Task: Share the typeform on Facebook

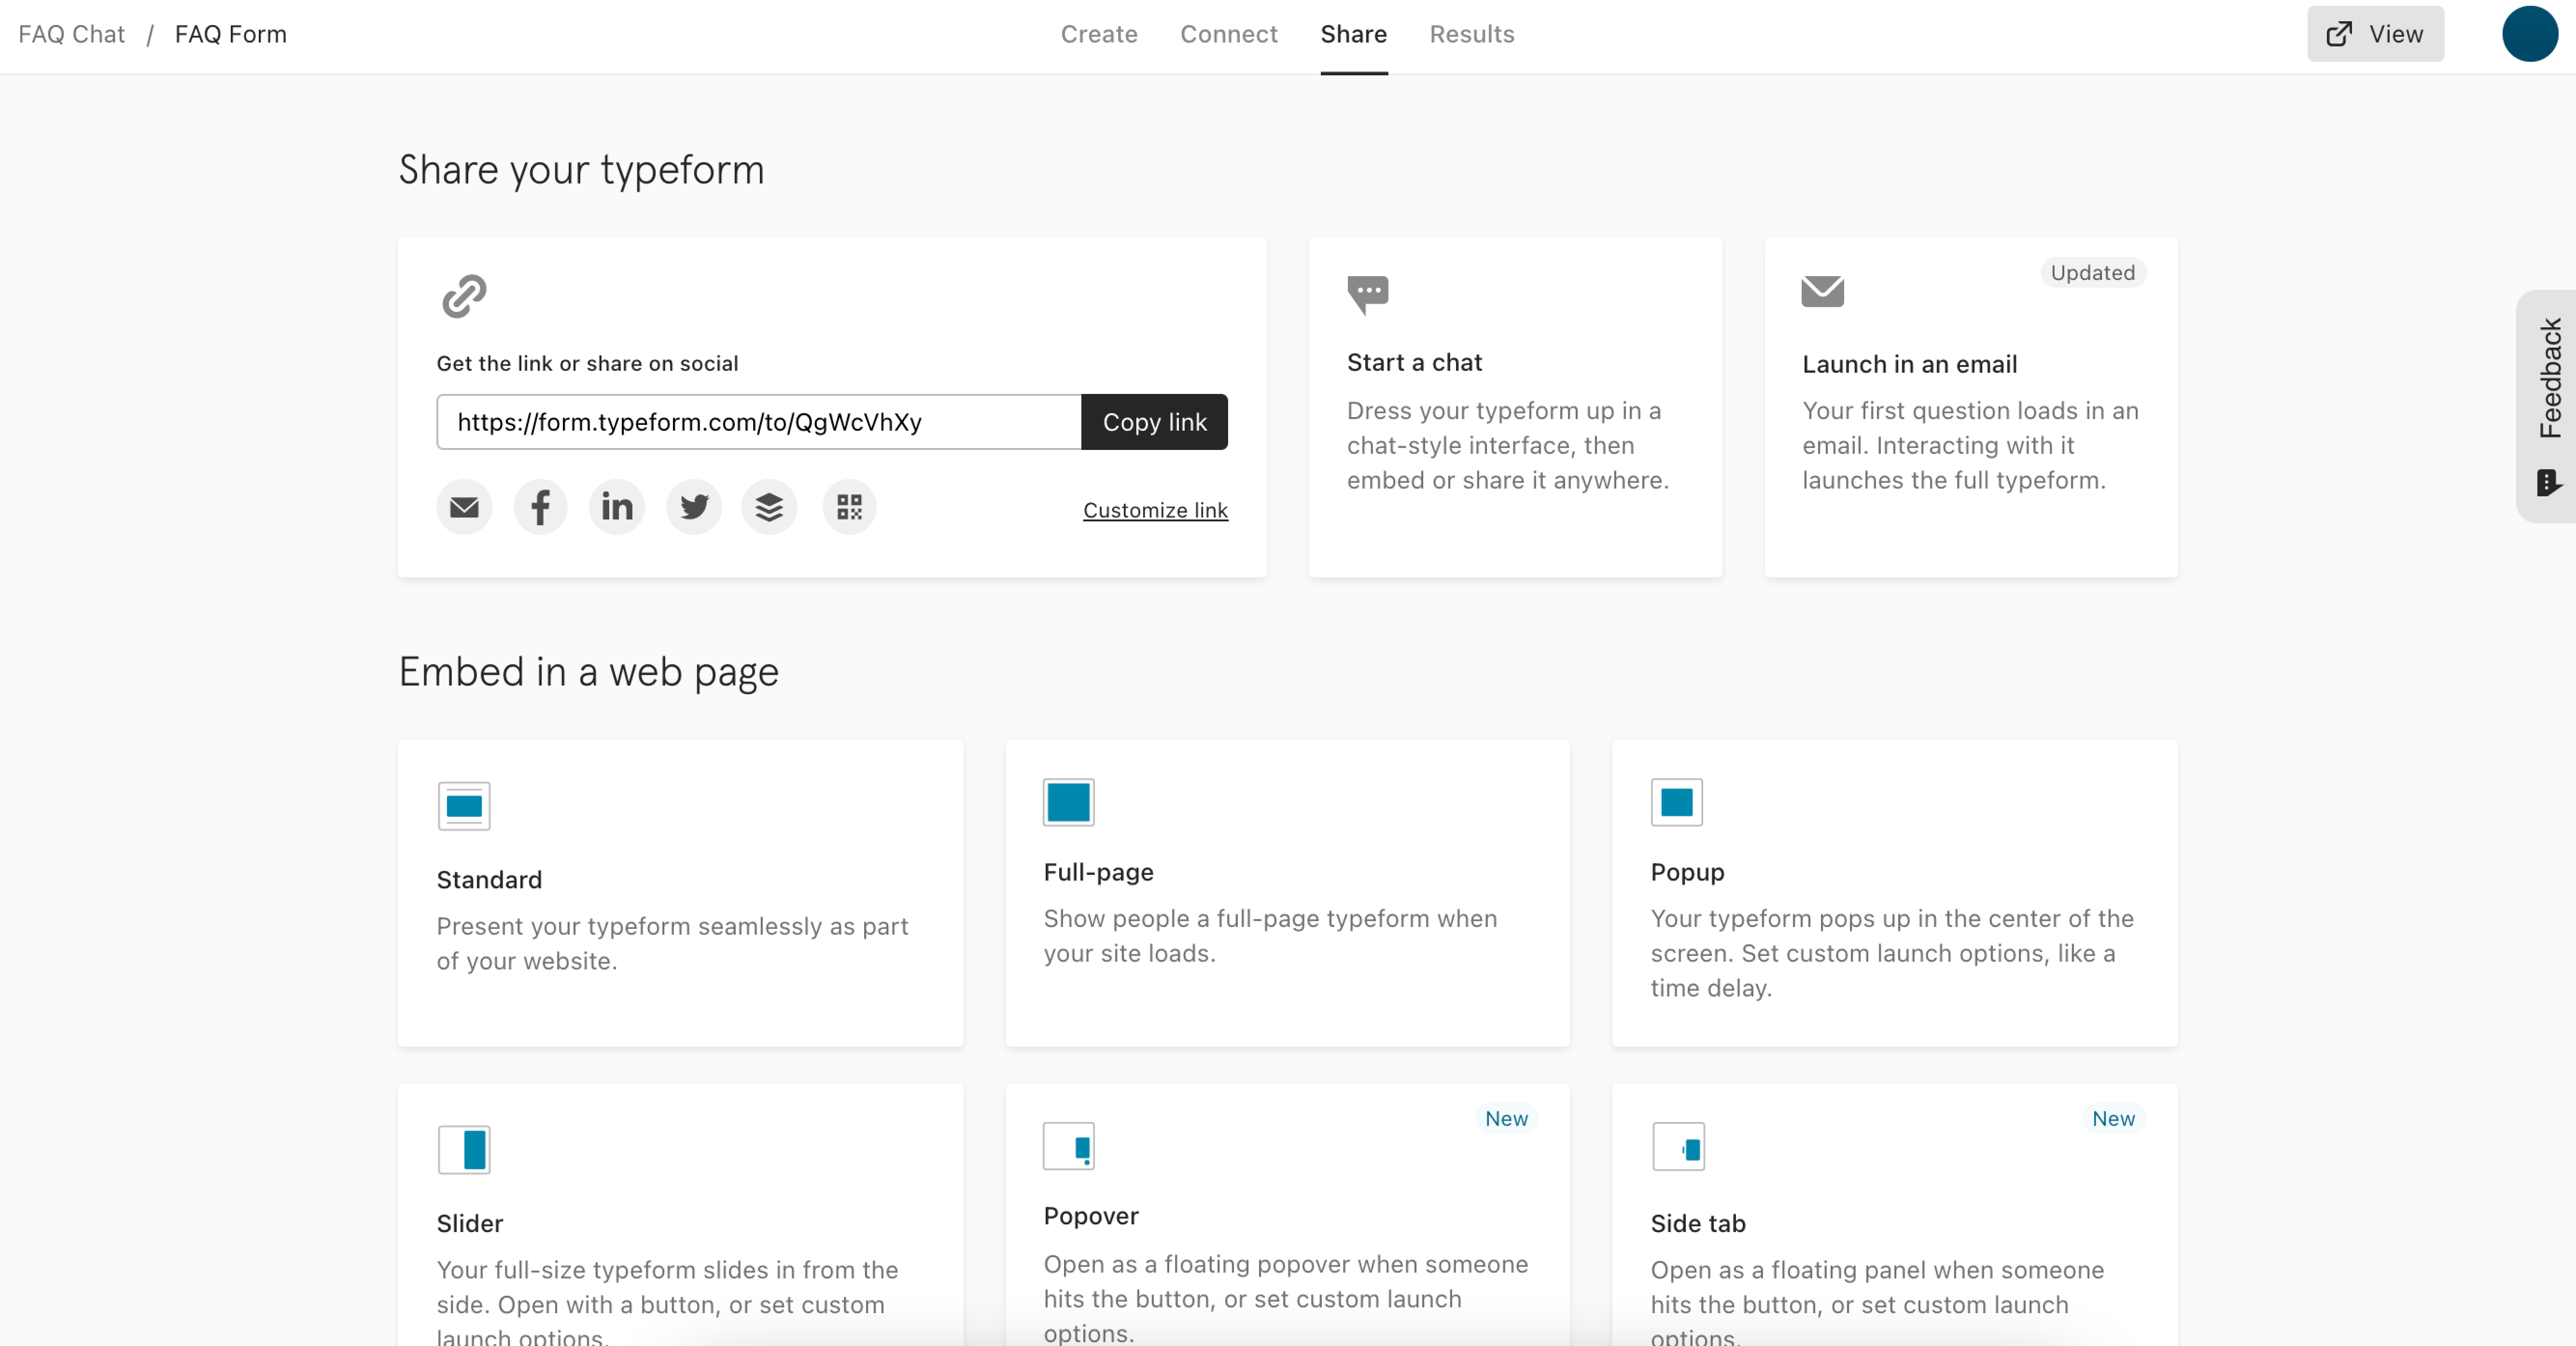Action: click(540, 507)
